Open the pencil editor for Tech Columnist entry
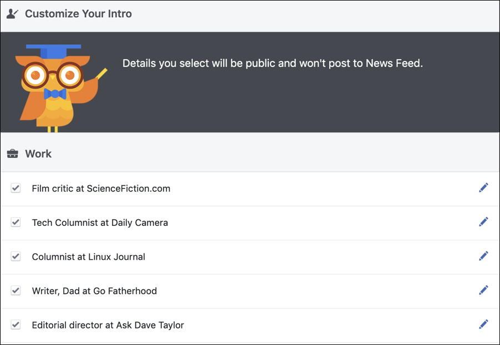 (x=483, y=222)
